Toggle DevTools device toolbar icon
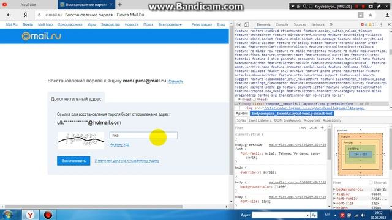The image size is (392, 220). [246, 24]
